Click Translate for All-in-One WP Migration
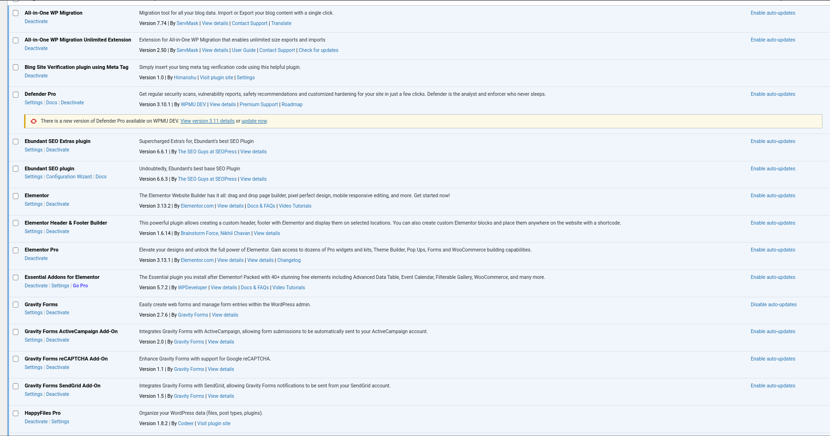Viewport: 830px width, 436px height. tap(281, 24)
